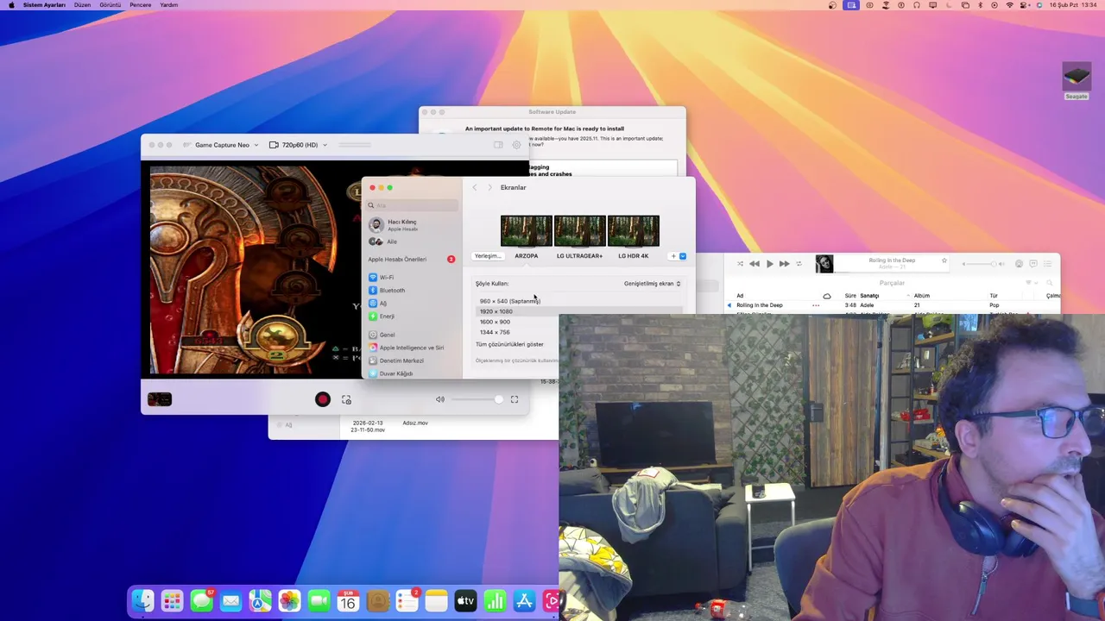Open Game Capture Neo settings gear
This screenshot has width=1105, height=621.
[x=516, y=145]
